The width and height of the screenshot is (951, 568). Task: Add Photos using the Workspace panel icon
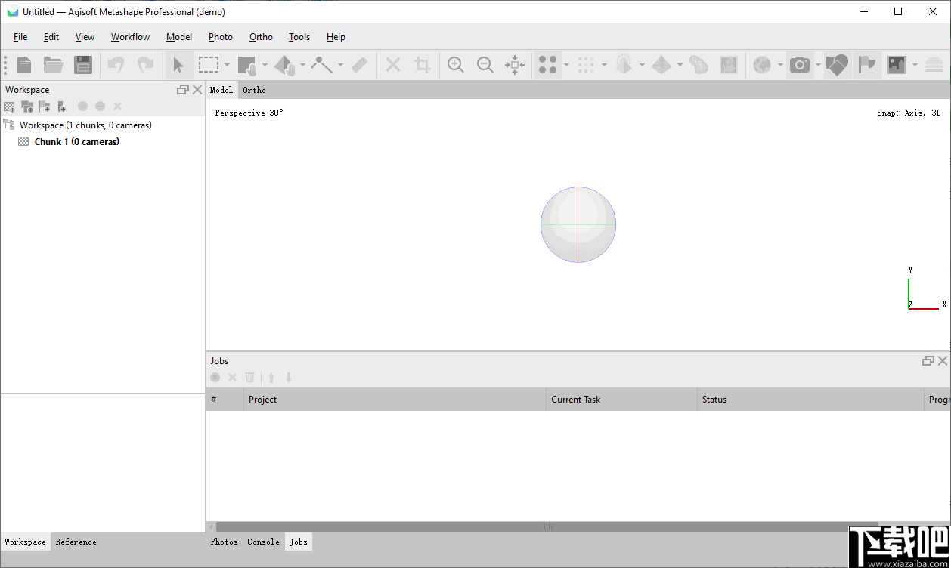coord(26,106)
